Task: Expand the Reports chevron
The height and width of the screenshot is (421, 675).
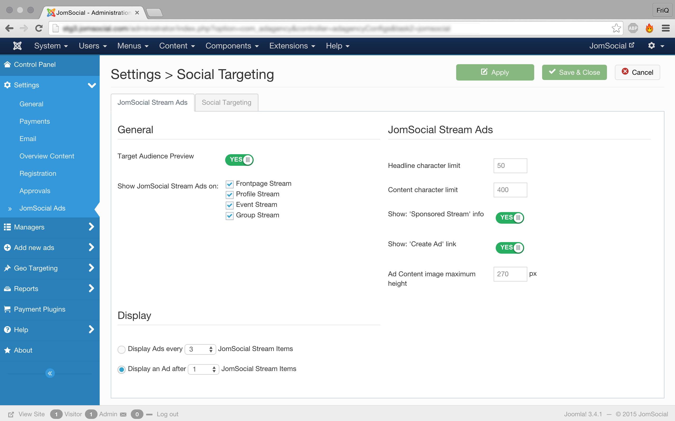Action: click(x=91, y=288)
